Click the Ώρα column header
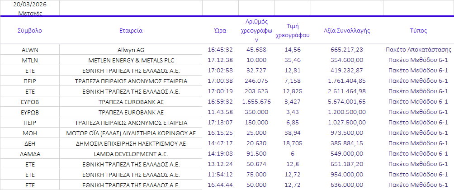 [x=220, y=31]
